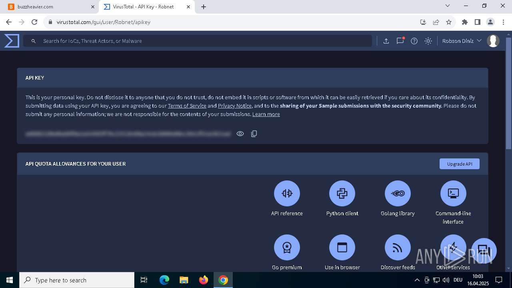Follow the Learn more link
This screenshot has height=288, width=512.
click(266, 114)
